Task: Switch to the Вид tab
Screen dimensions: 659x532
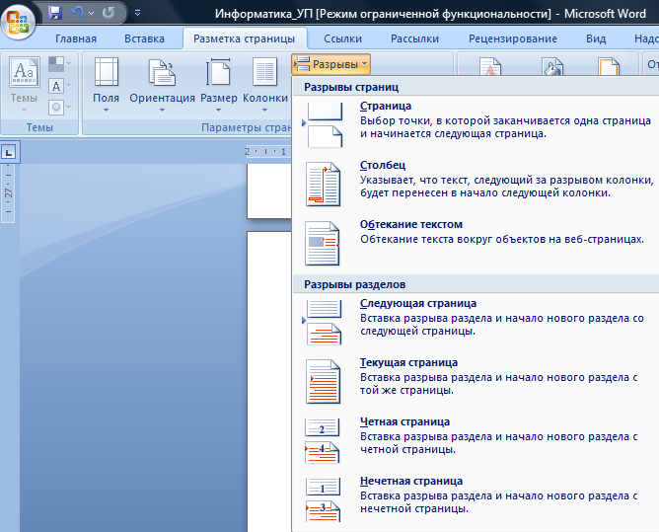Action: [596, 38]
